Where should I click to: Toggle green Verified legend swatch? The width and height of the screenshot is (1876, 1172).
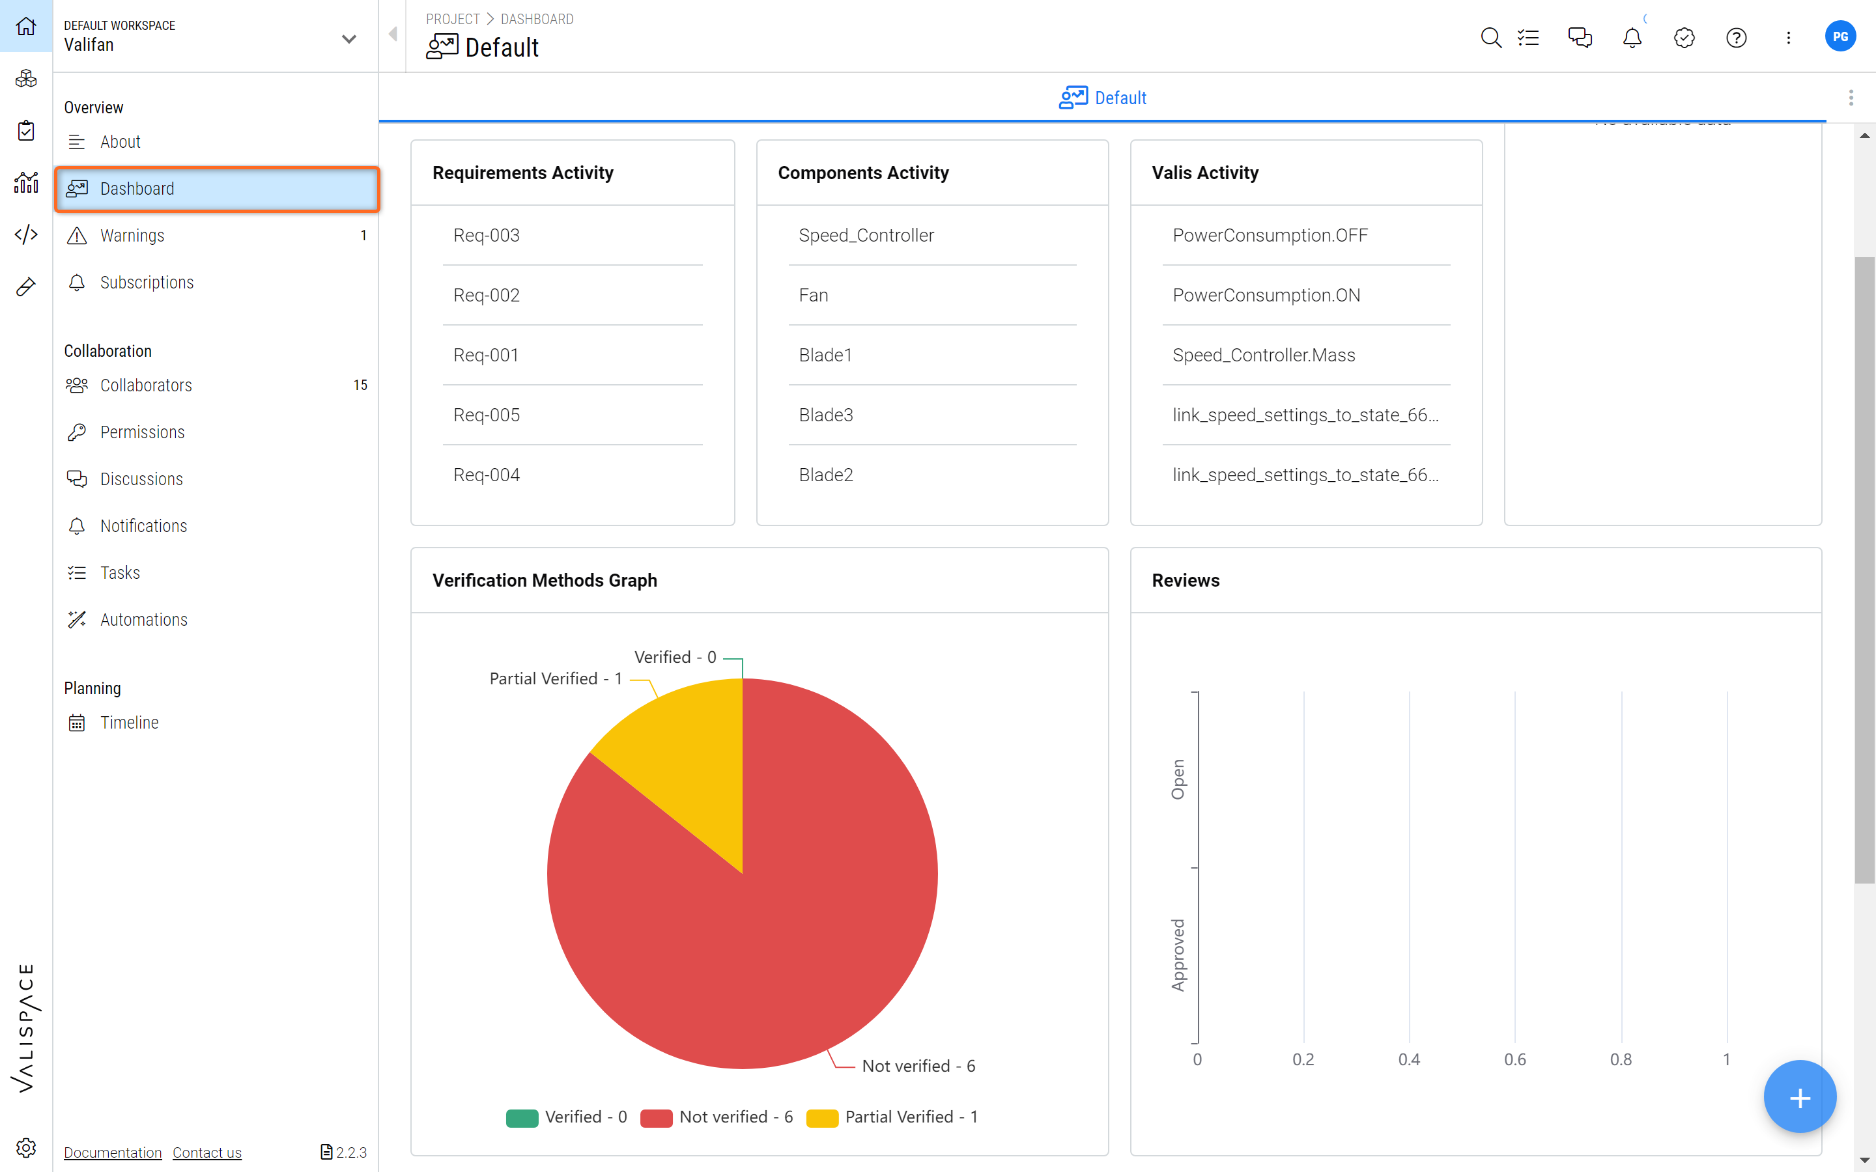pyautogui.click(x=522, y=1118)
